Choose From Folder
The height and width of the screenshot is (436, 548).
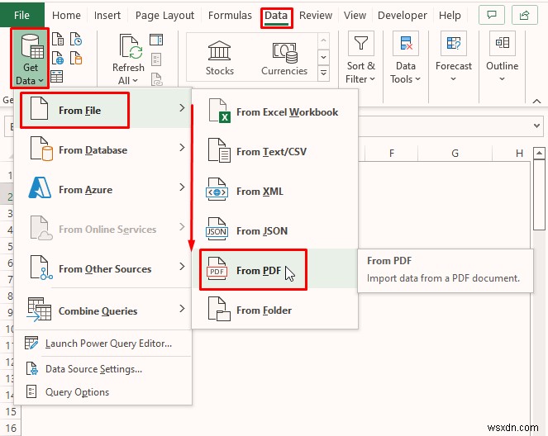tap(274, 310)
